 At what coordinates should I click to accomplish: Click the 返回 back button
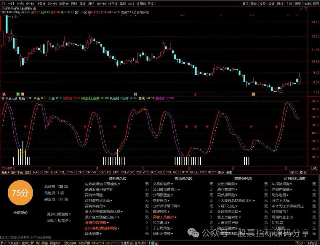click(316, 4)
